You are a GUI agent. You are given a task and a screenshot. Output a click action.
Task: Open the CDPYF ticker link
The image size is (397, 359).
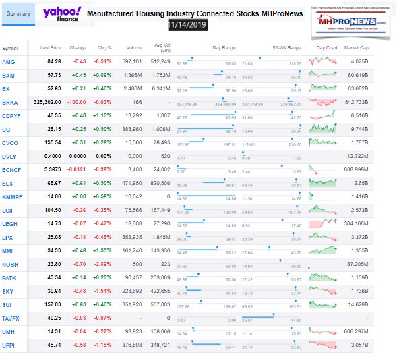11,116
